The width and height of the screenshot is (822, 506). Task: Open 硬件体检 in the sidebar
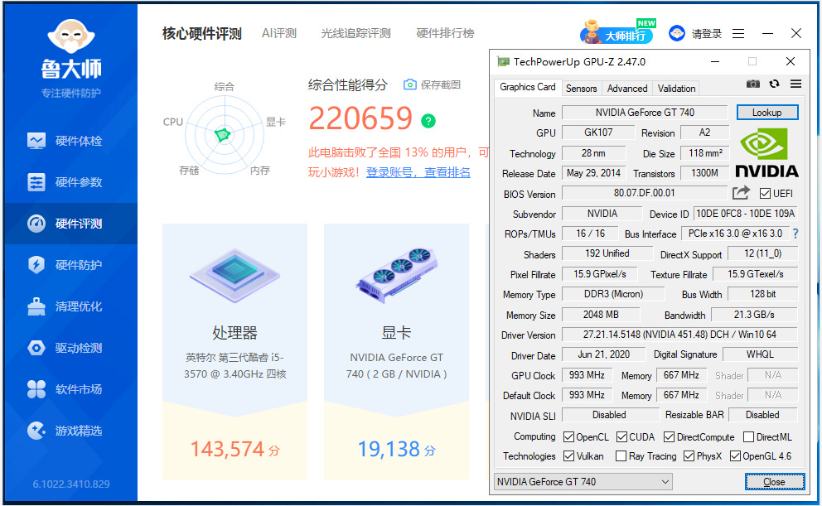(x=70, y=141)
